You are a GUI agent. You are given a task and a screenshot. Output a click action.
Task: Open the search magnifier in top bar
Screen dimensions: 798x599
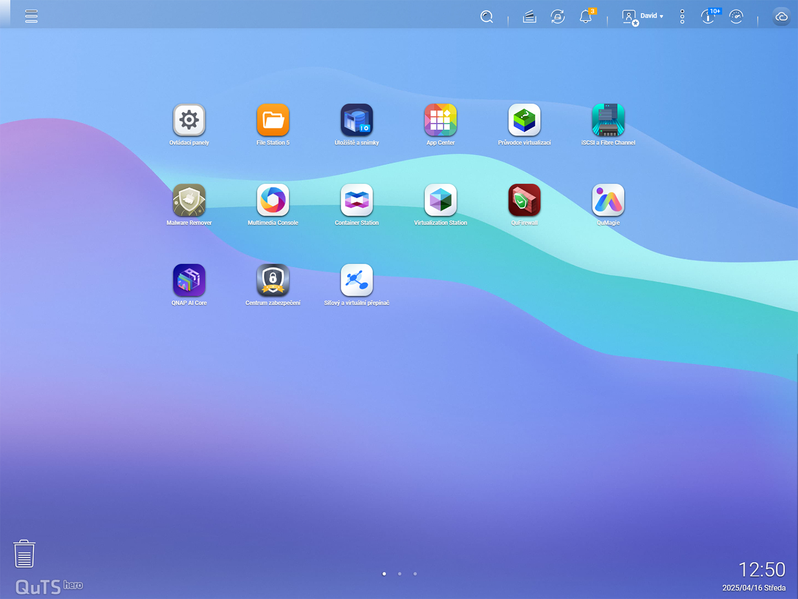487,16
